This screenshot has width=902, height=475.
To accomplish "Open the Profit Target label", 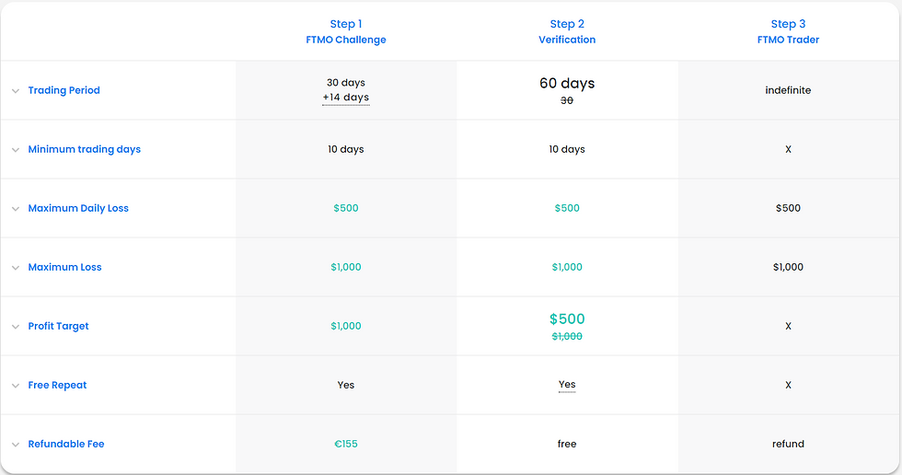I will click(58, 326).
